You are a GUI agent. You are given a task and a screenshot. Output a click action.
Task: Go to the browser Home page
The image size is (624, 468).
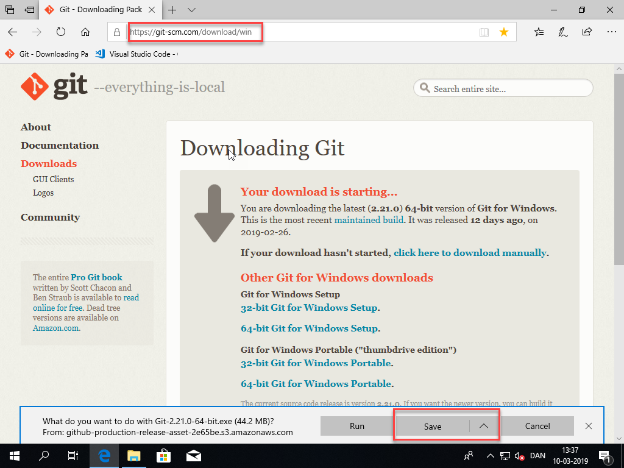click(x=85, y=32)
